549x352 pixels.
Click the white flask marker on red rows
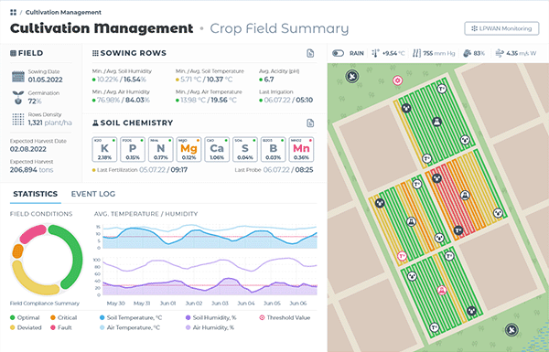coord(465,195)
